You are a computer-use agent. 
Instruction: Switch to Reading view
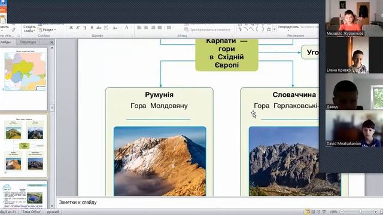click(x=318, y=212)
